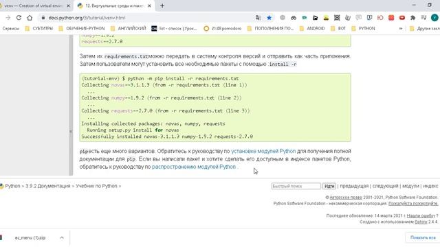The image size is (440, 247).
Task: Close the active Python tutorial tab
Action: [x=149, y=5]
